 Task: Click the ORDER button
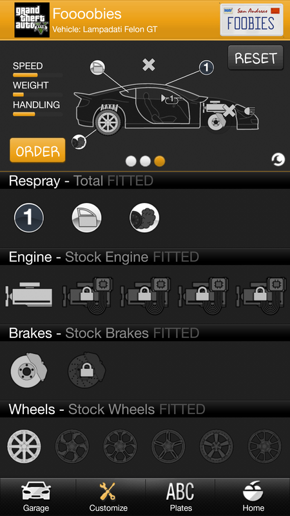click(x=37, y=150)
